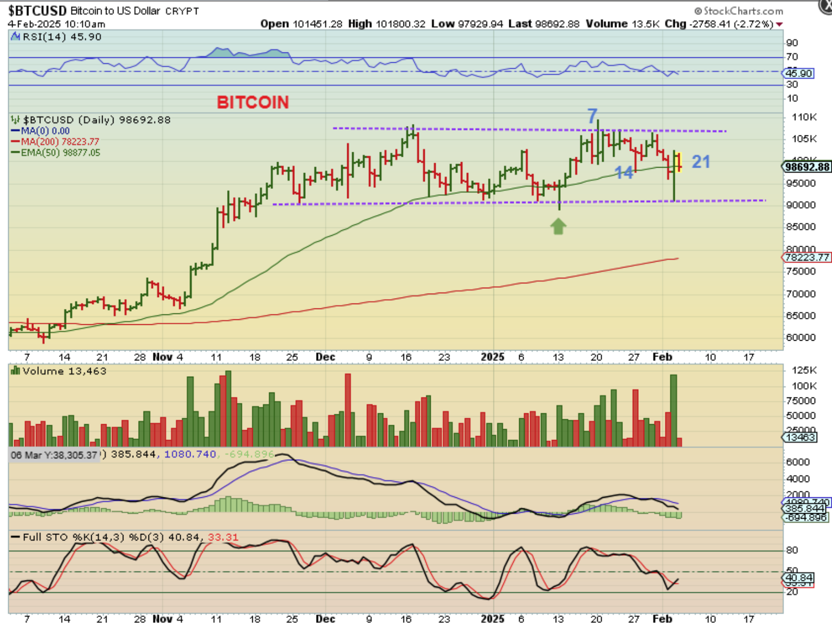Click the RSI area icon beside RSI(14)
Screen dimensions: 832x624
(x=16, y=37)
